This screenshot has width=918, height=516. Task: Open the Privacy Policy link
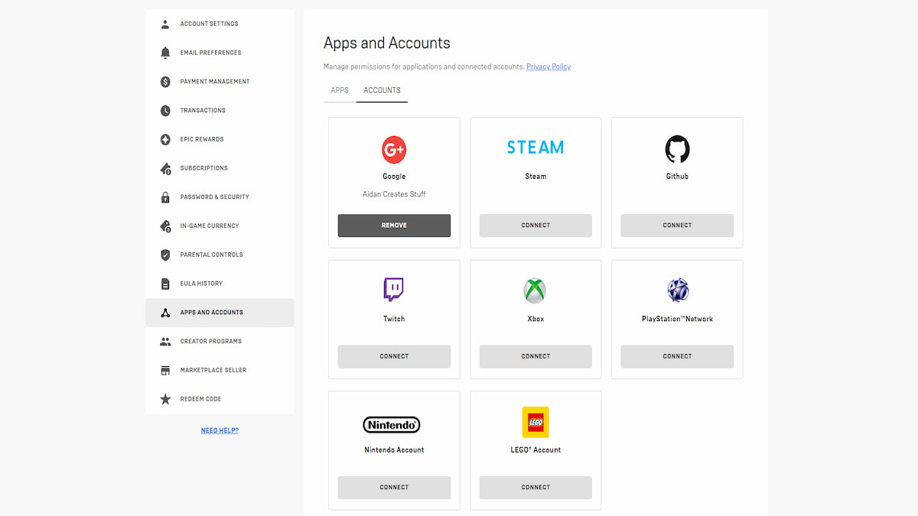pyautogui.click(x=549, y=67)
